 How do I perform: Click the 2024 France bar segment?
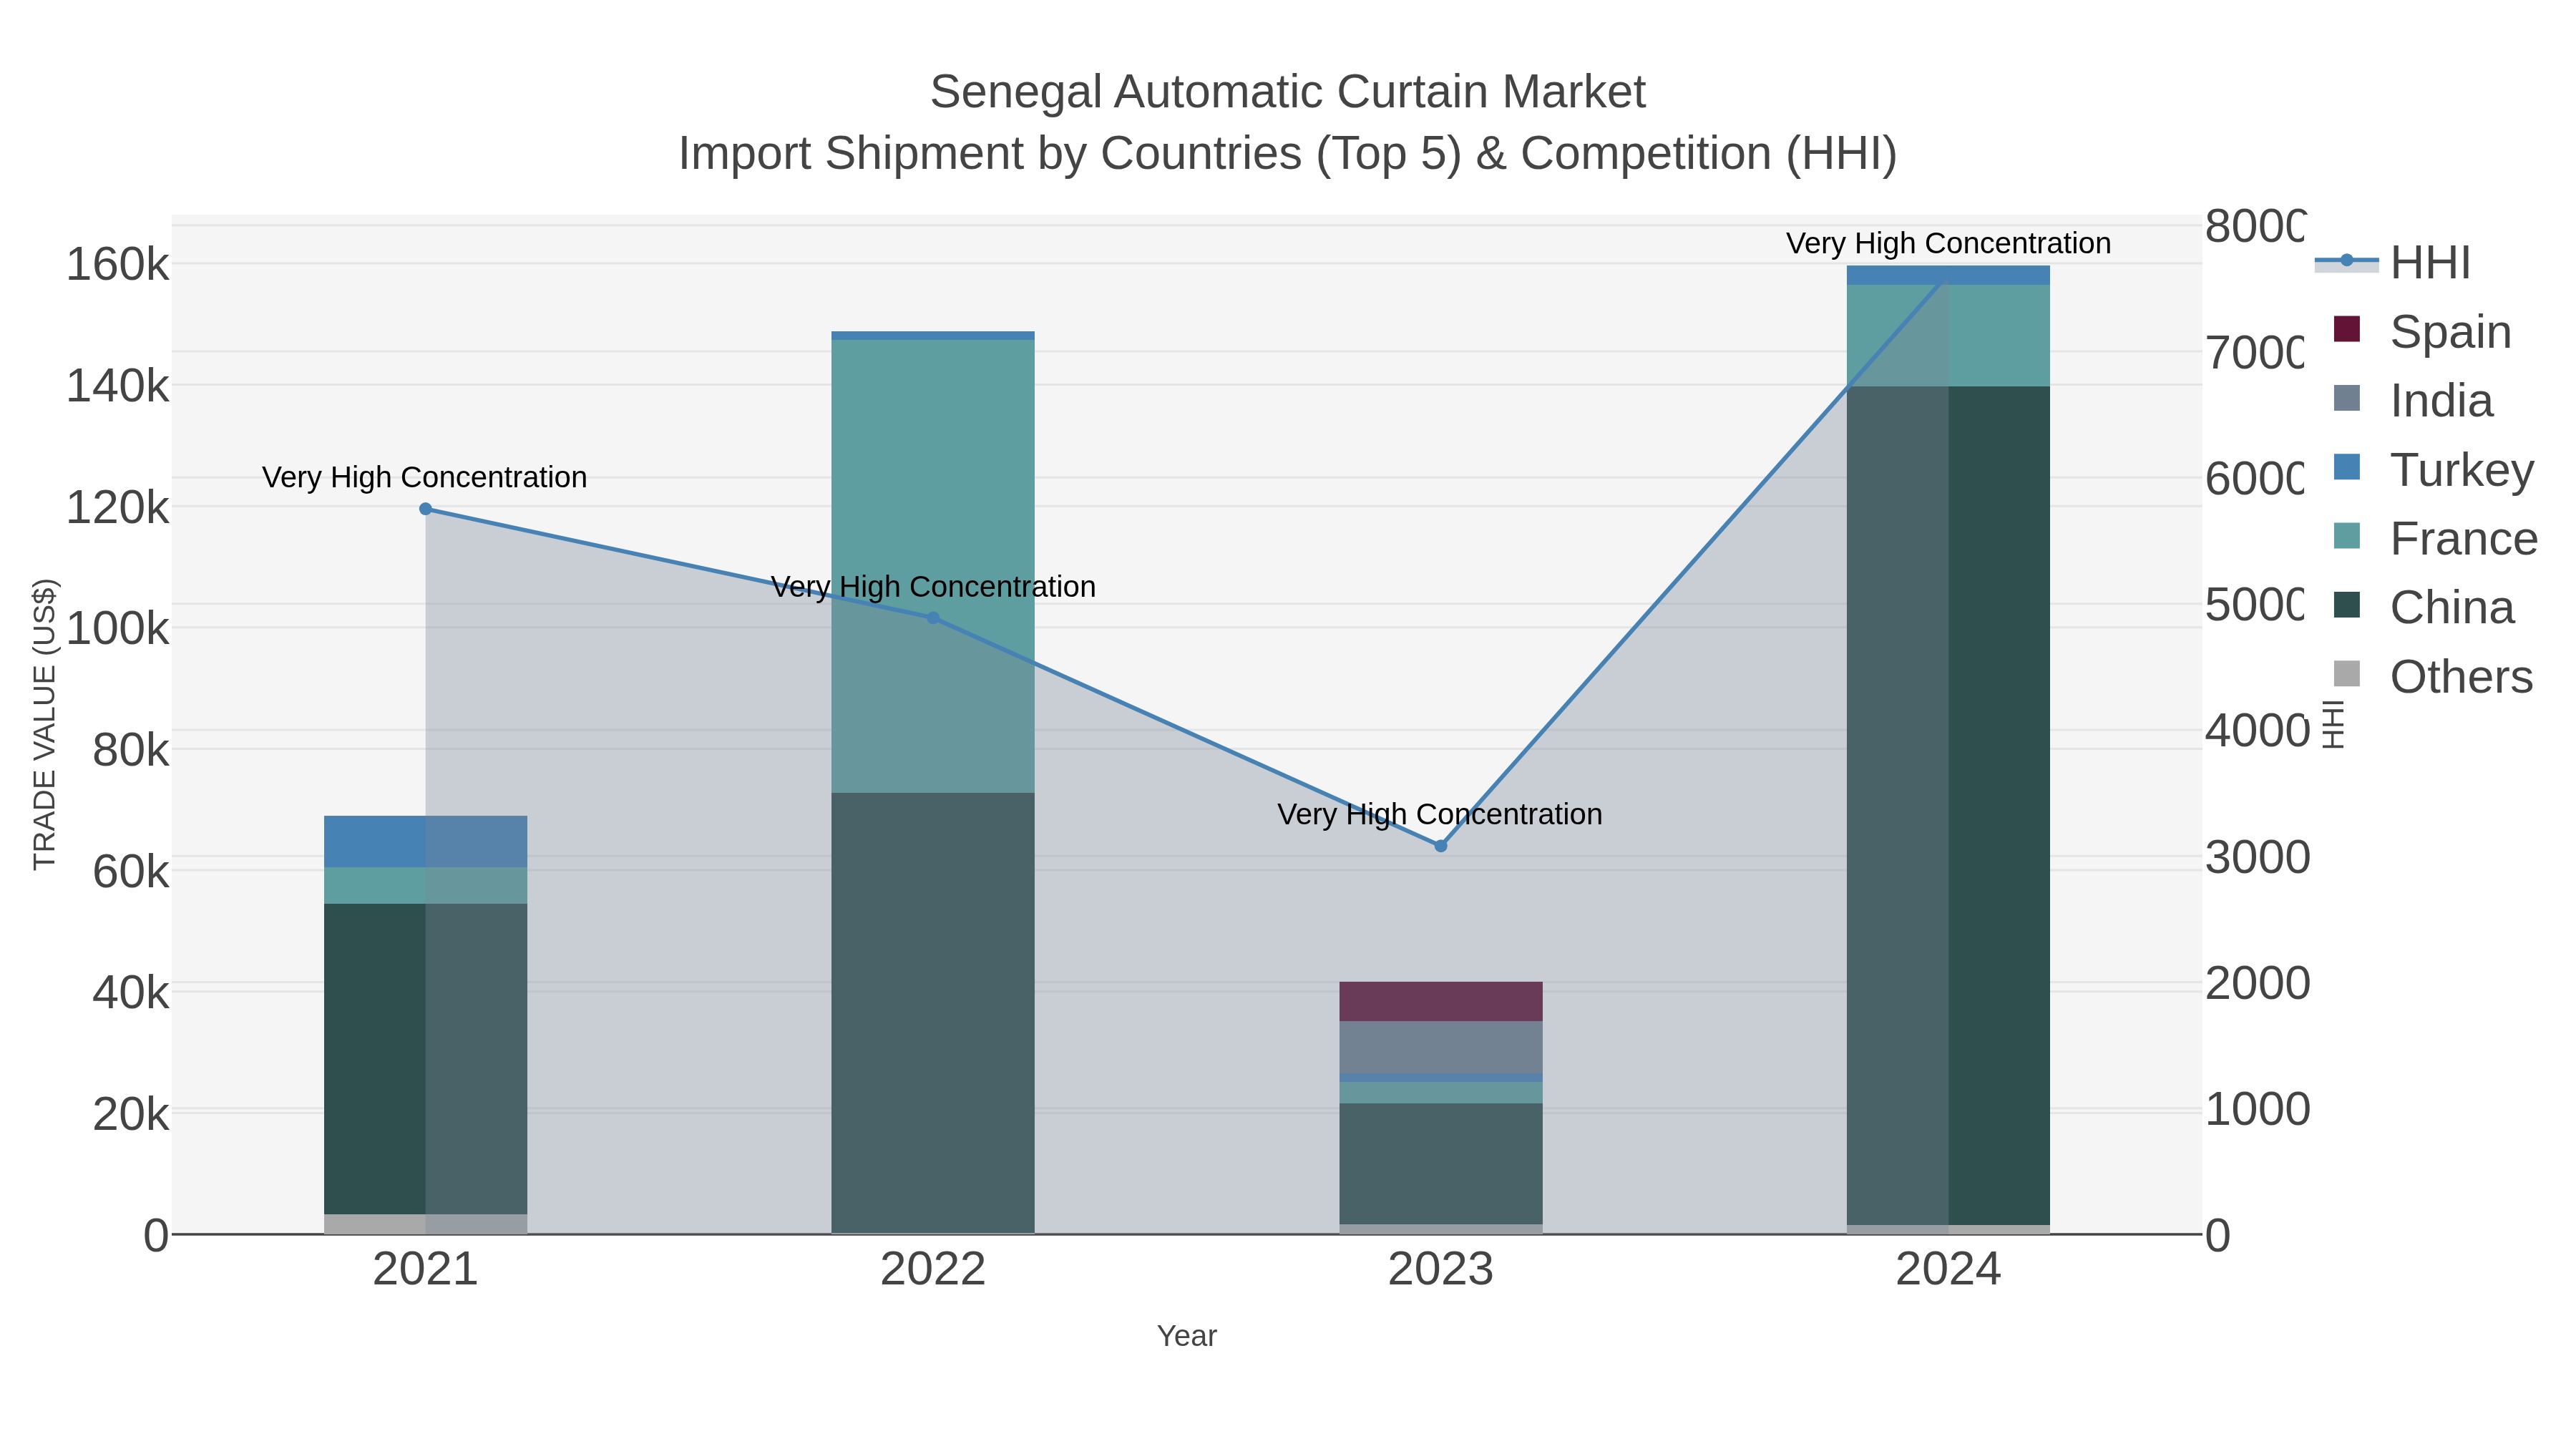click(1948, 335)
